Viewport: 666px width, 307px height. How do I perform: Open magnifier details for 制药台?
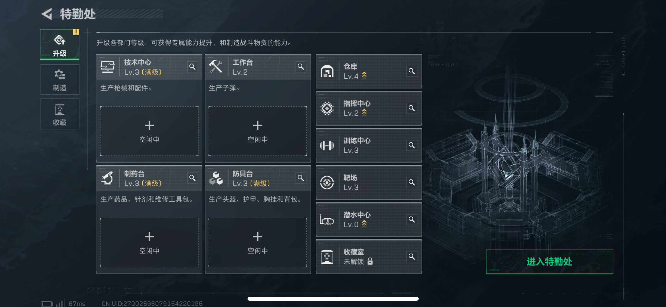(x=192, y=178)
